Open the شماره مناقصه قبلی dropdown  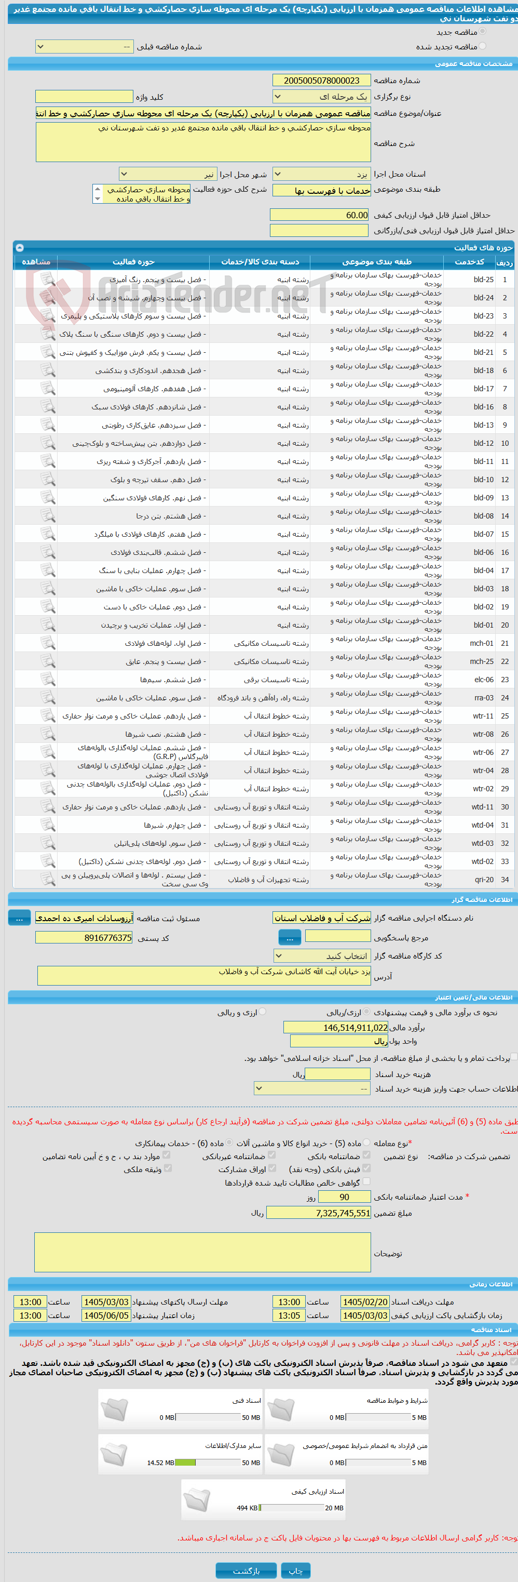click(x=84, y=47)
